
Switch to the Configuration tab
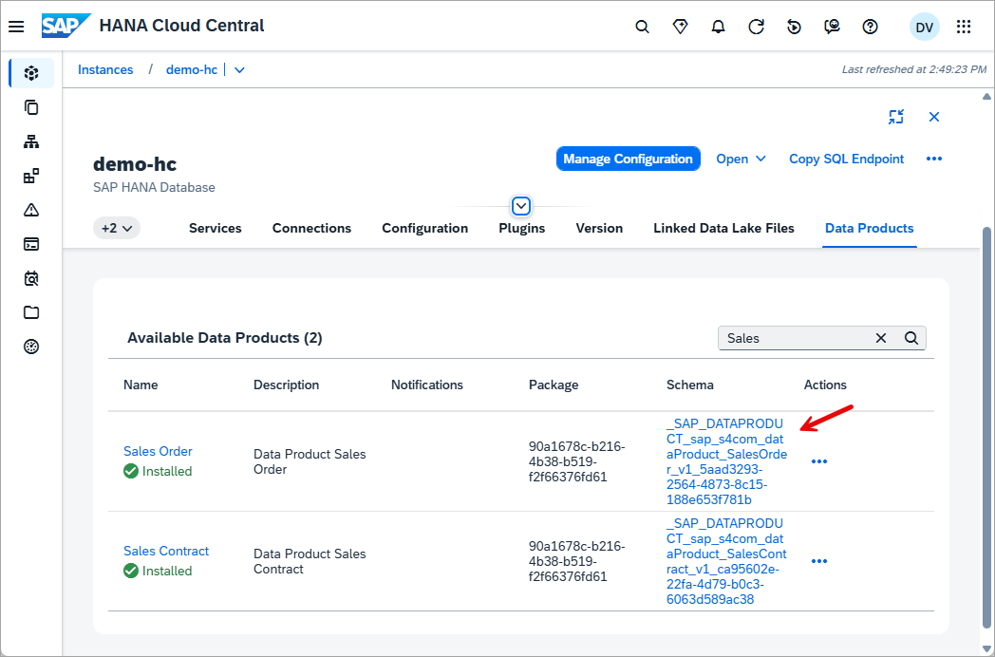425,228
